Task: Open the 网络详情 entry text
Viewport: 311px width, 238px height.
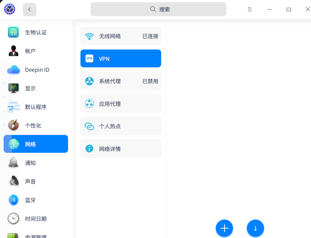Action: pos(110,149)
